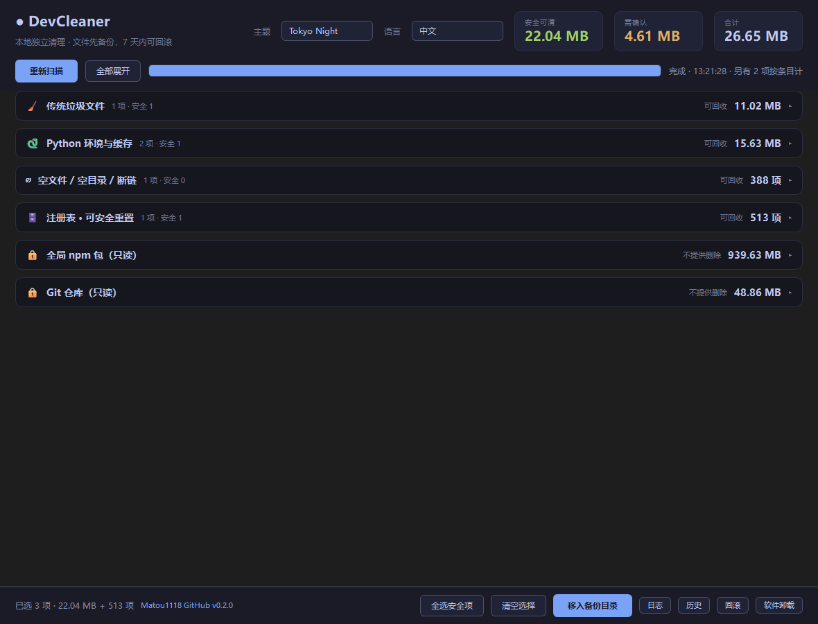Click the broom icon for 传统垃圾文件
The width and height of the screenshot is (818, 624).
pos(33,106)
